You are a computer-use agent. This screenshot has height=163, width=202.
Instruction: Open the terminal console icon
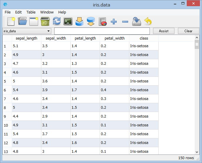(68, 21)
